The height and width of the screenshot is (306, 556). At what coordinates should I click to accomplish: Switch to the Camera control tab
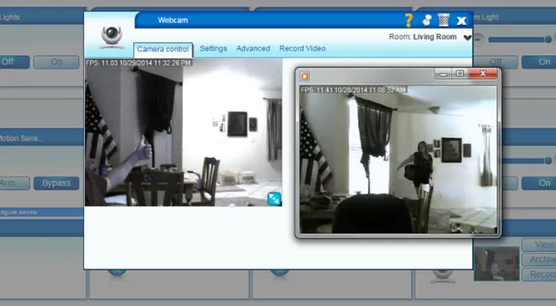coord(163,49)
